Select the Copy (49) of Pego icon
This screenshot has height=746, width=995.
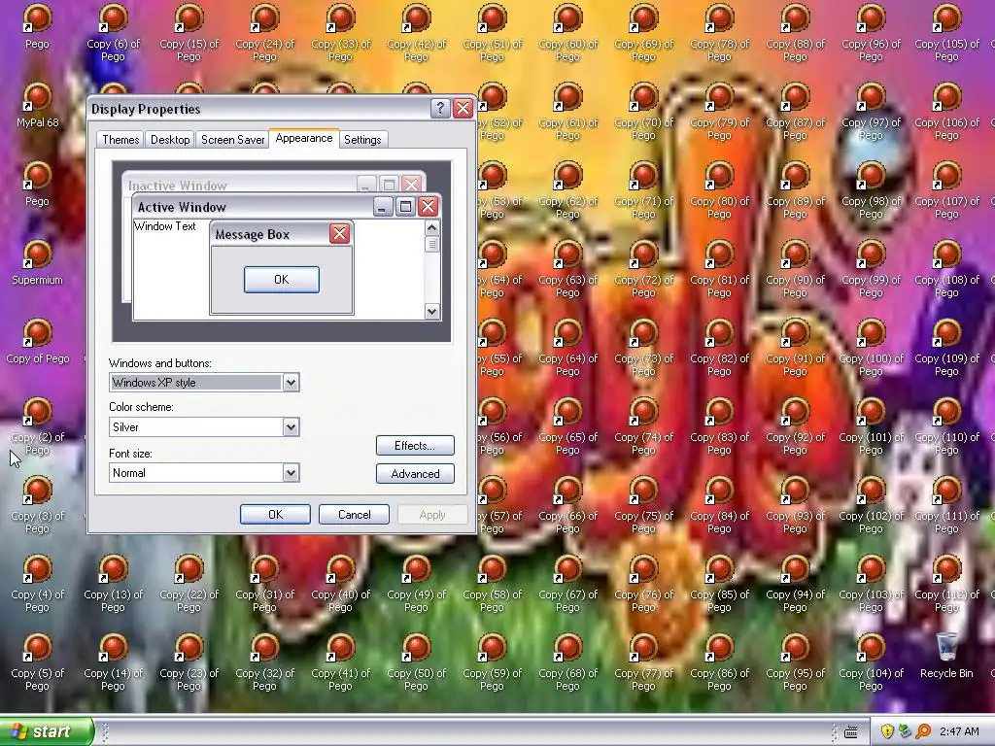tap(416, 583)
